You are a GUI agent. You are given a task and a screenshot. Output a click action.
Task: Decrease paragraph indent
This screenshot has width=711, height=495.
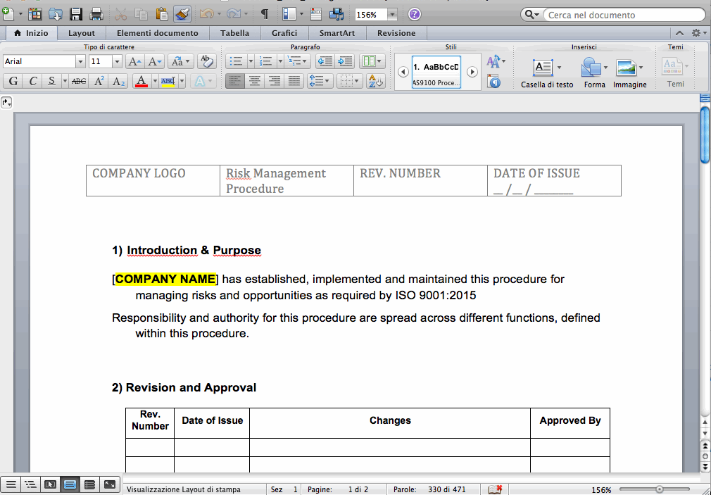point(325,61)
